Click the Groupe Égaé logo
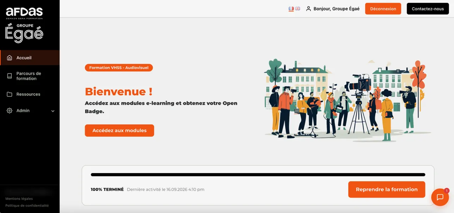Image resolution: width=454 pixels, height=213 pixels. tap(24, 33)
